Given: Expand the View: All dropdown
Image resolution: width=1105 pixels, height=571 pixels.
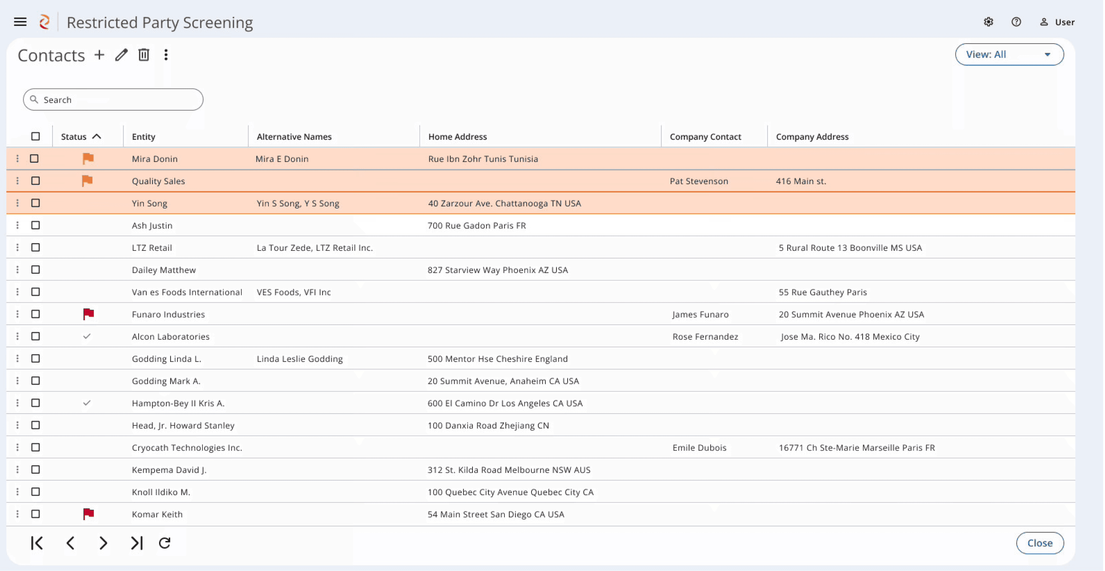Looking at the screenshot, I should pyautogui.click(x=1009, y=54).
